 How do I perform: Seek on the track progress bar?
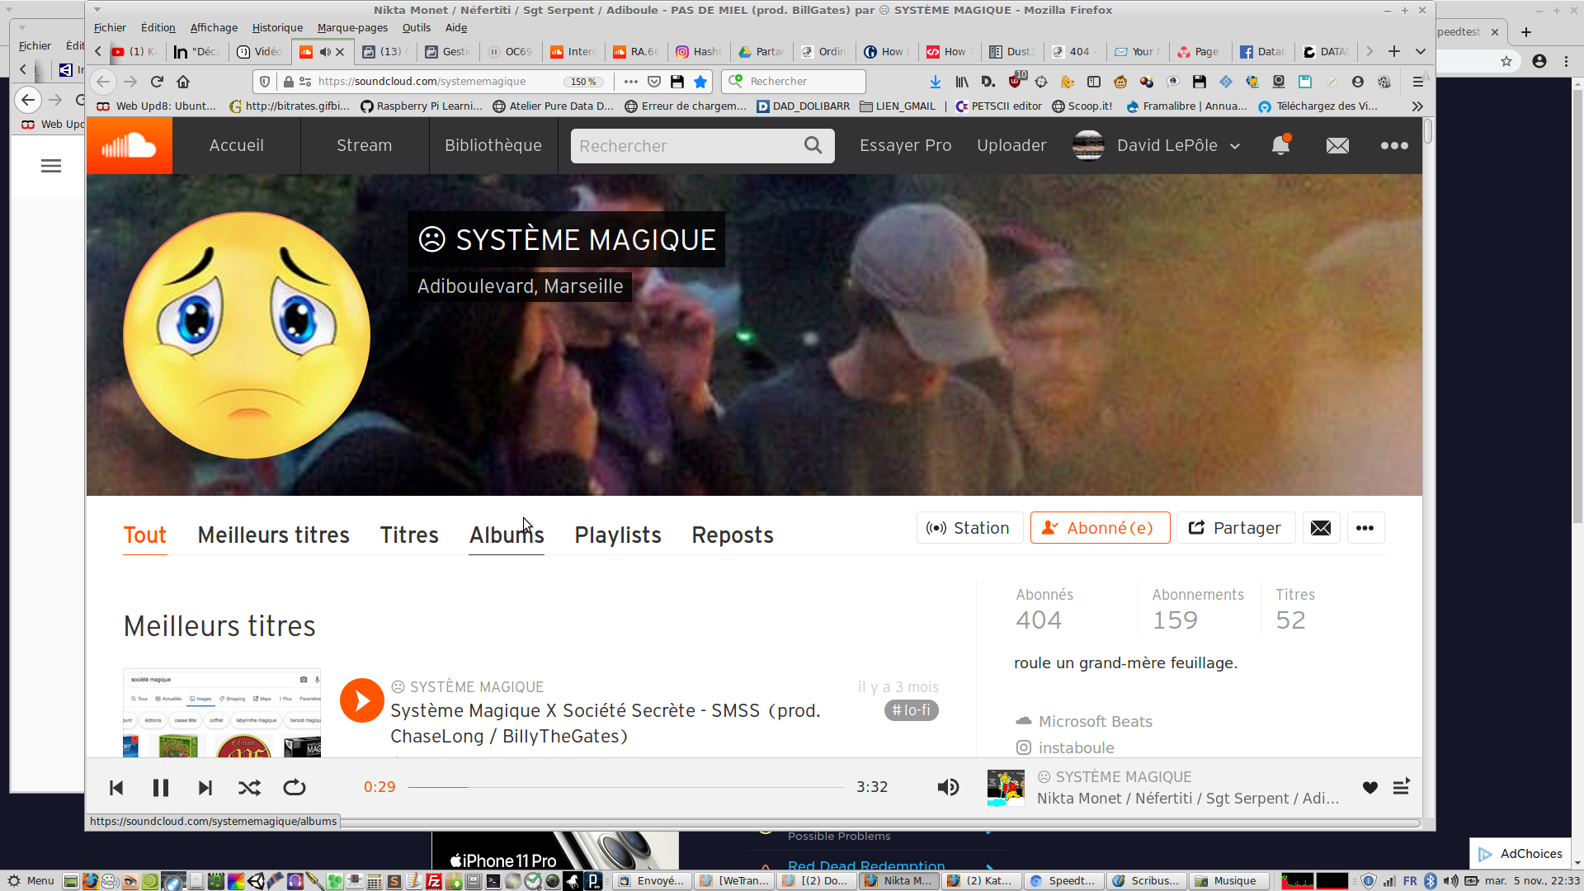pyautogui.click(x=627, y=788)
